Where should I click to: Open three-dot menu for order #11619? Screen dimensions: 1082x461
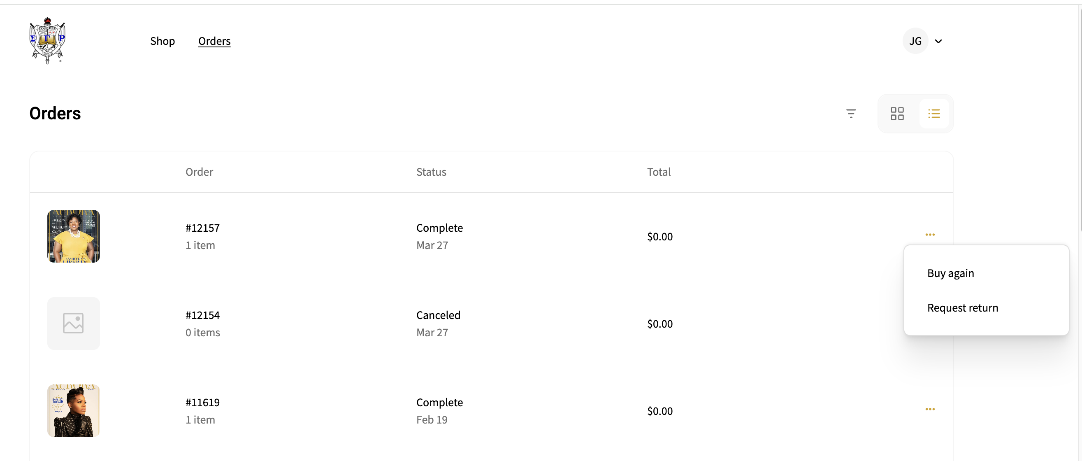coord(930,409)
